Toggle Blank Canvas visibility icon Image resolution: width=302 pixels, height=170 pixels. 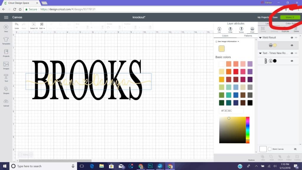click(x=295, y=149)
